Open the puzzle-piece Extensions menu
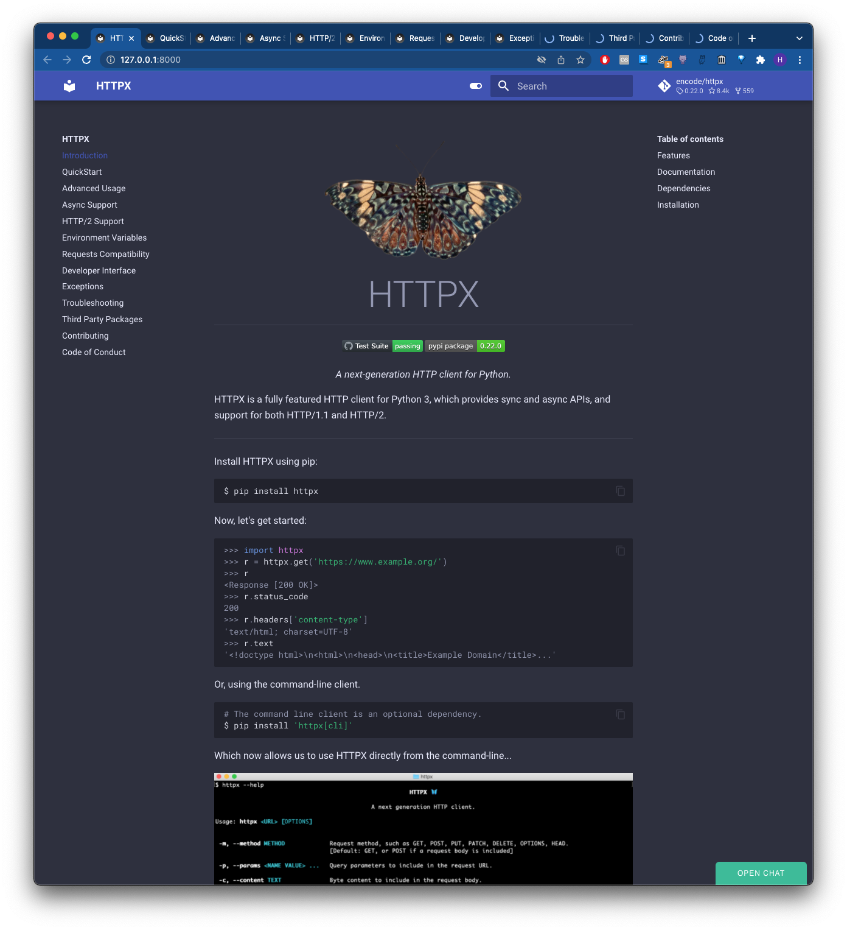The height and width of the screenshot is (930, 847). pyautogui.click(x=761, y=60)
